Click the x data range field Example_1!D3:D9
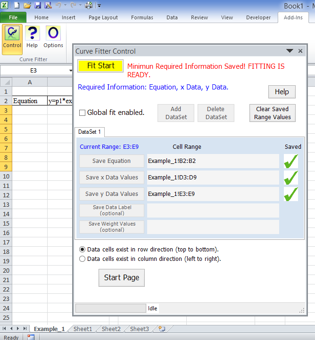315x340 pixels. [213, 178]
